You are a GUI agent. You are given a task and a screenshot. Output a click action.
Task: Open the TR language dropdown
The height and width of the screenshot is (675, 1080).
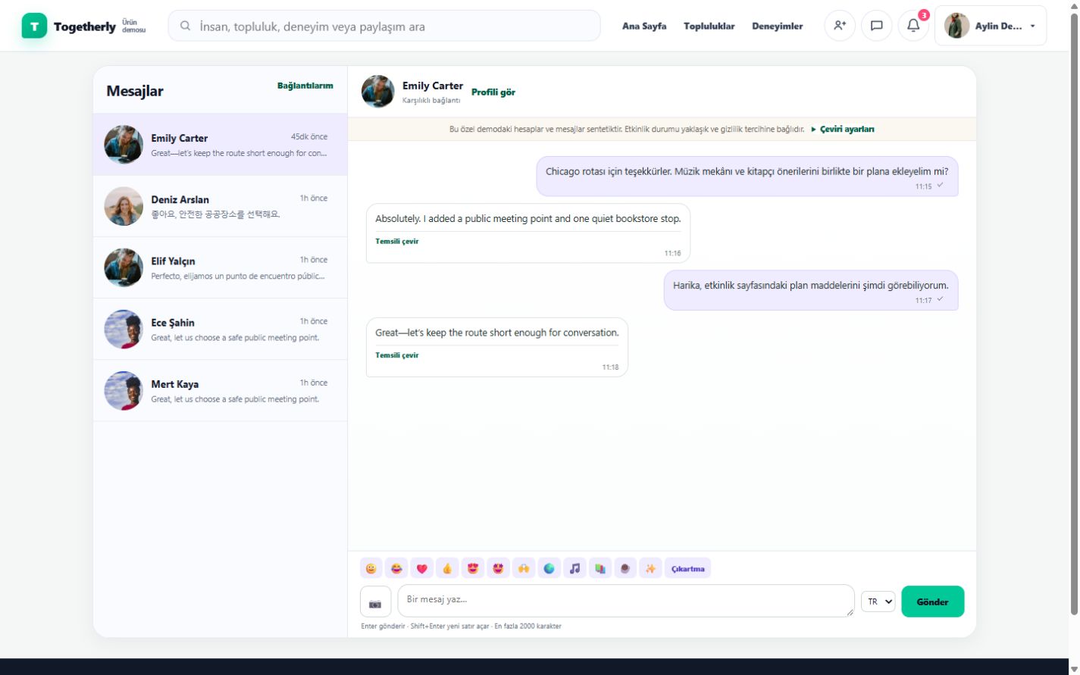[x=878, y=602]
